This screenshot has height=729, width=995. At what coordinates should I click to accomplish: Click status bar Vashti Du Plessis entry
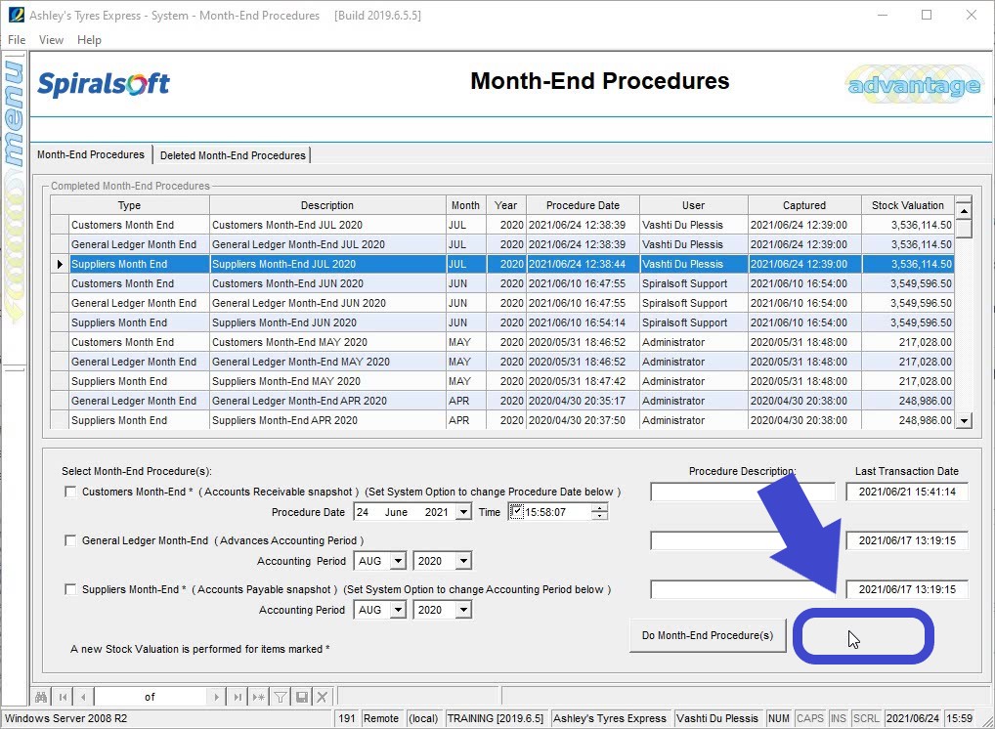[x=717, y=718]
